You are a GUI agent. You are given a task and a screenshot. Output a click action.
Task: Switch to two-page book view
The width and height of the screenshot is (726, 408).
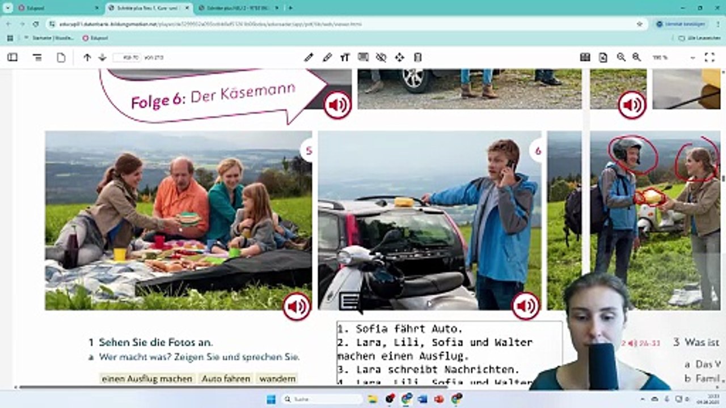[585, 57]
